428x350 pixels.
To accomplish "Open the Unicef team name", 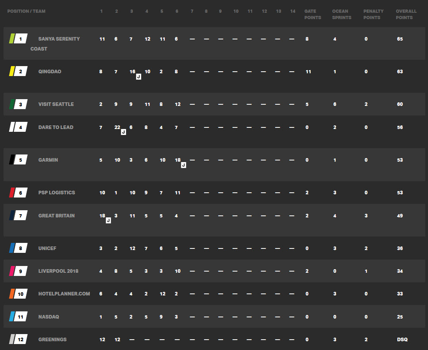I will tap(47, 248).
